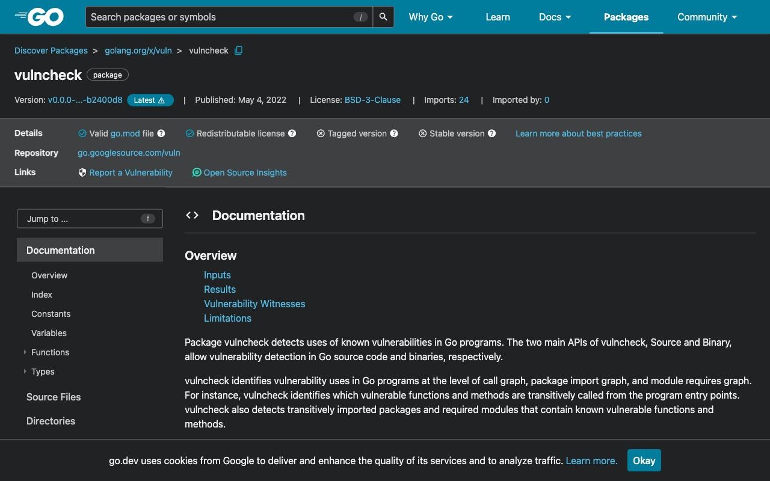Open the Imported by 0 link
This screenshot has height=481, width=770.
(547, 100)
